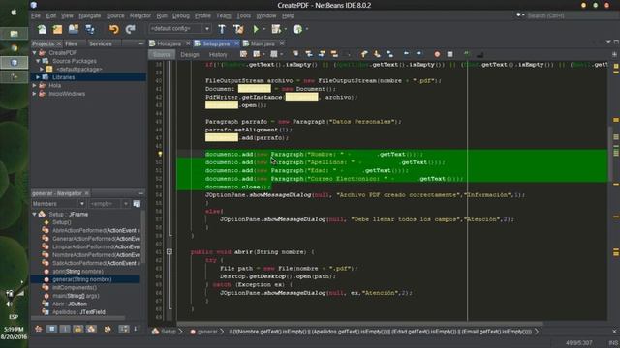This screenshot has width=620, height=348.
Task: Switch to the Main.java tab
Action: coord(263,43)
